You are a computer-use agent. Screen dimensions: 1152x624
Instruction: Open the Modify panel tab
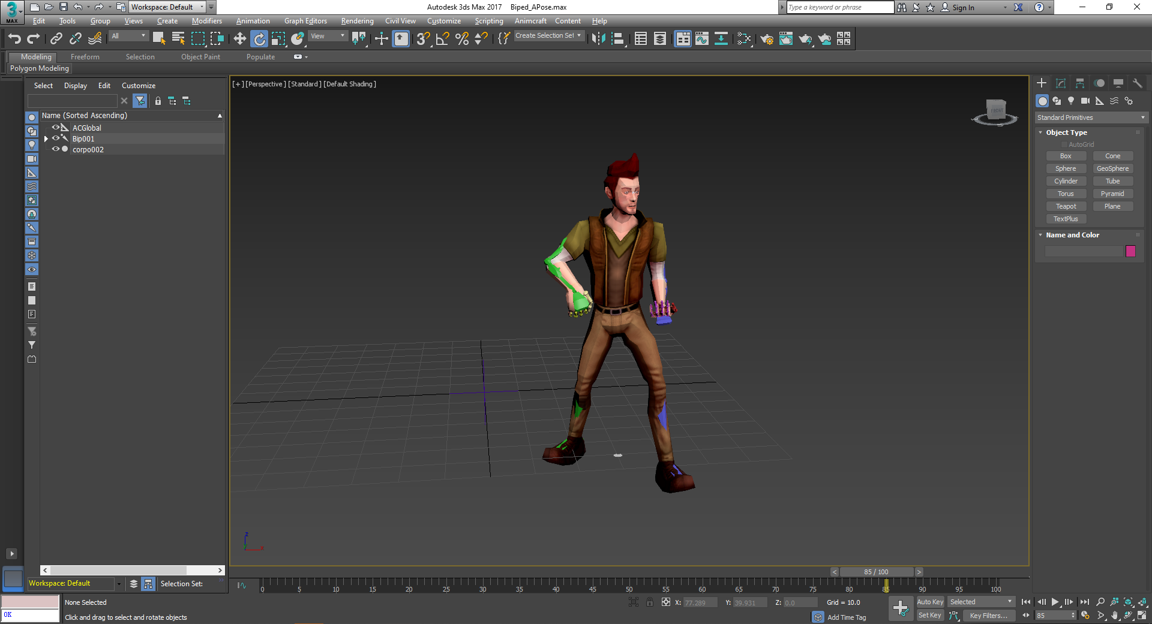tap(1061, 83)
